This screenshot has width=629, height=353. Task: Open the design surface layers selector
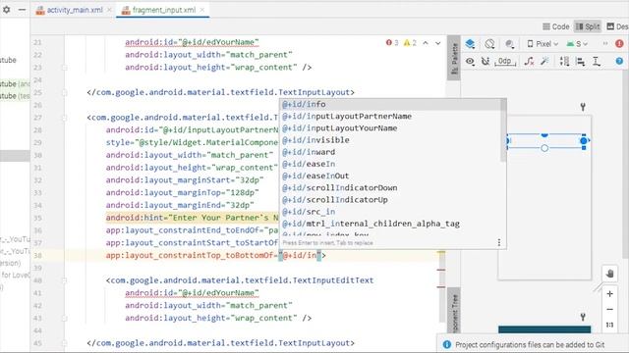pyautogui.click(x=470, y=43)
